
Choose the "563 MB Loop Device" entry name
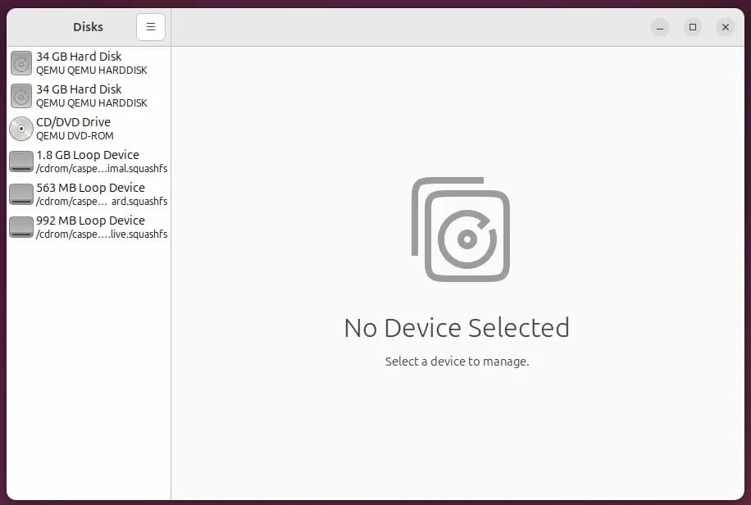pos(90,188)
